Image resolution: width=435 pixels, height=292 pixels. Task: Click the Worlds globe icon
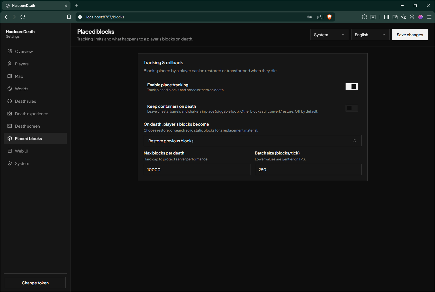(x=10, y=89)
